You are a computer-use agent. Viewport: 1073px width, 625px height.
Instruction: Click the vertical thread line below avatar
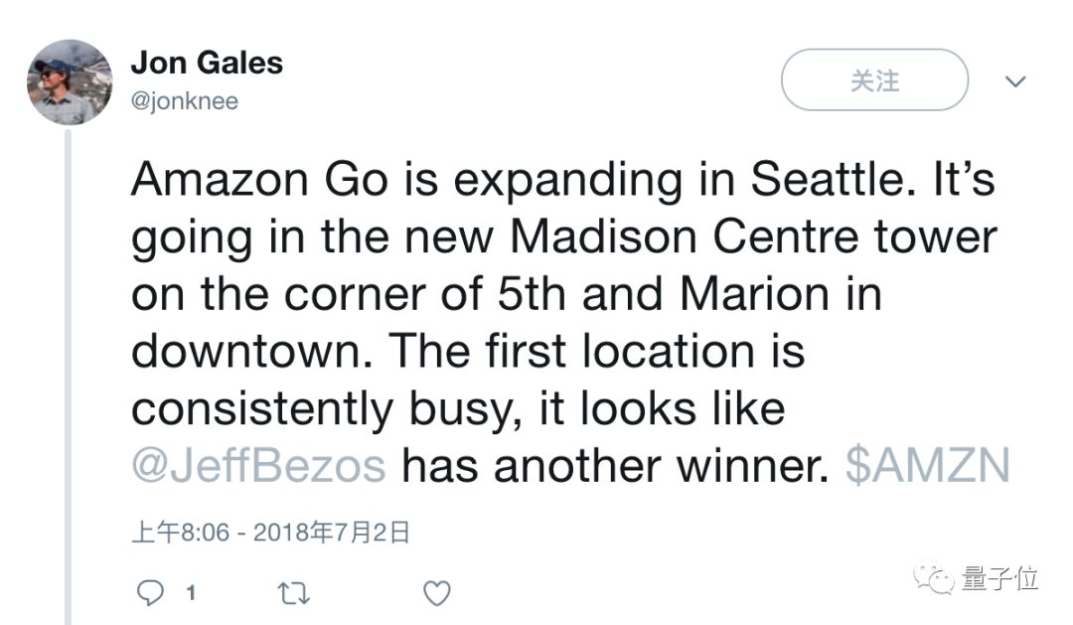coord(70,378)
